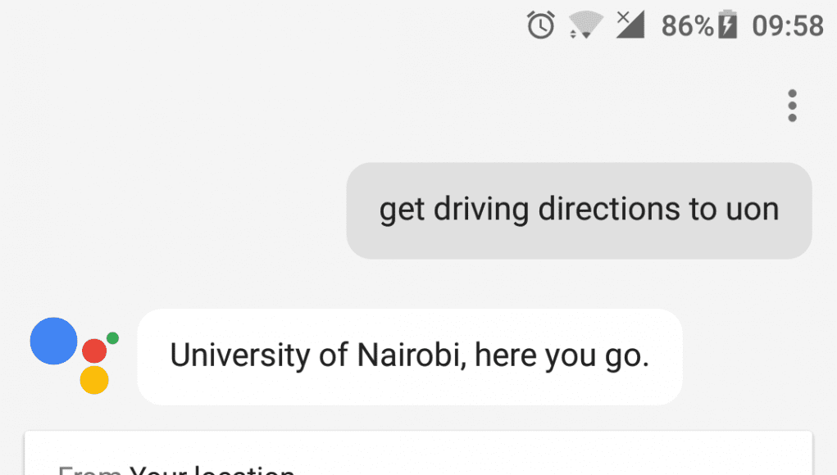
Task: Click the large blue Assistant circle
Action: pyautogui.click(x=53, y=341)
